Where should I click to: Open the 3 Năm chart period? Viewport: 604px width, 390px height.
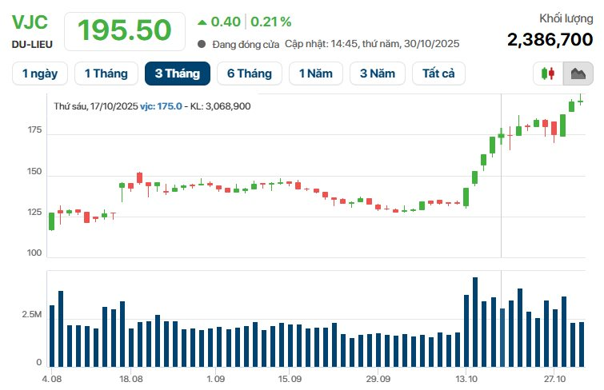[378, 74]
